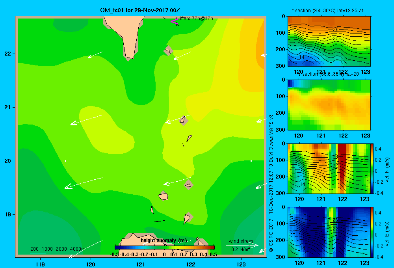Click the white section line at latitude 20
This screenshot has height=268, width=394.
pyautogui.click(x=158, y=161)
